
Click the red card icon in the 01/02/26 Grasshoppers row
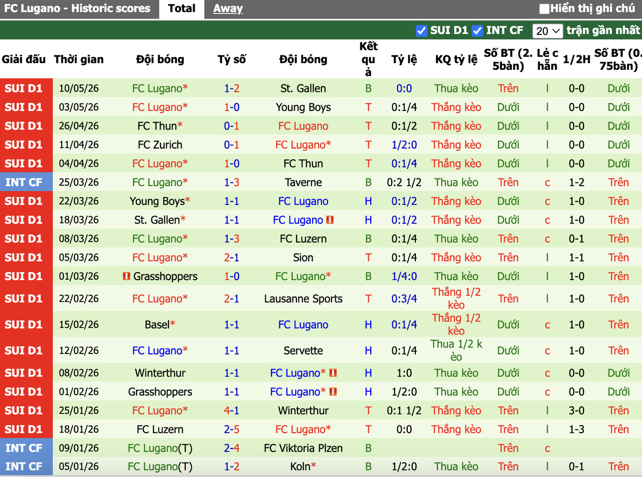click(333, 392)
